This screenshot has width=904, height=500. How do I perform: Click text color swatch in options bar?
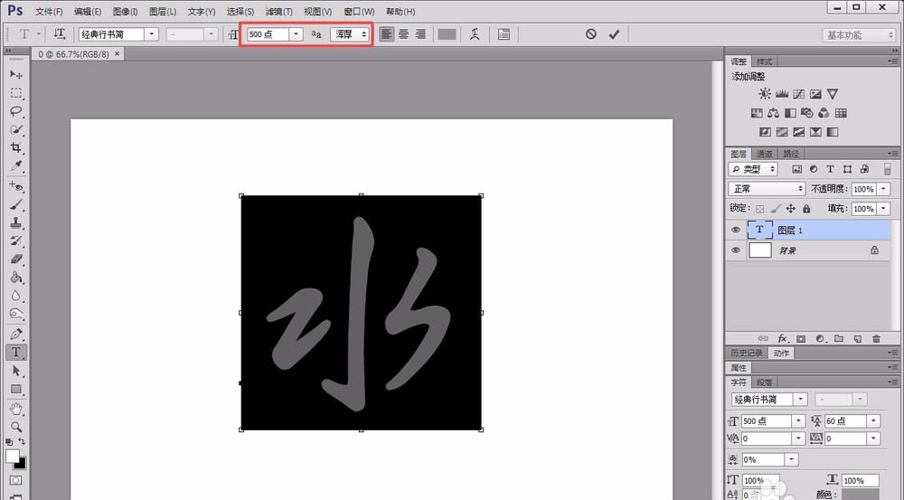coord(447,34)
